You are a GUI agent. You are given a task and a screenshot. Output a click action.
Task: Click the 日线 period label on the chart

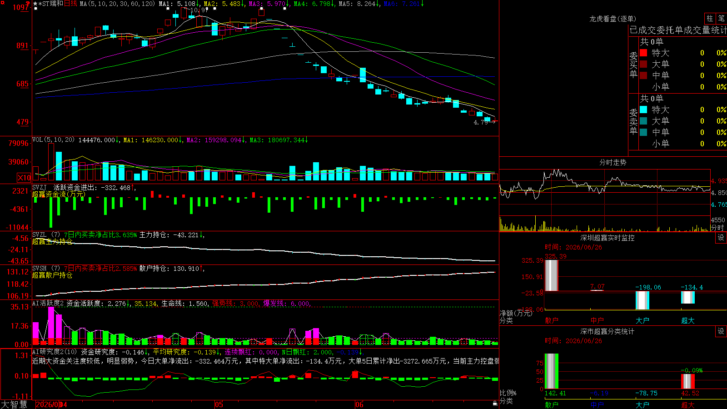(x=70, y=4)
